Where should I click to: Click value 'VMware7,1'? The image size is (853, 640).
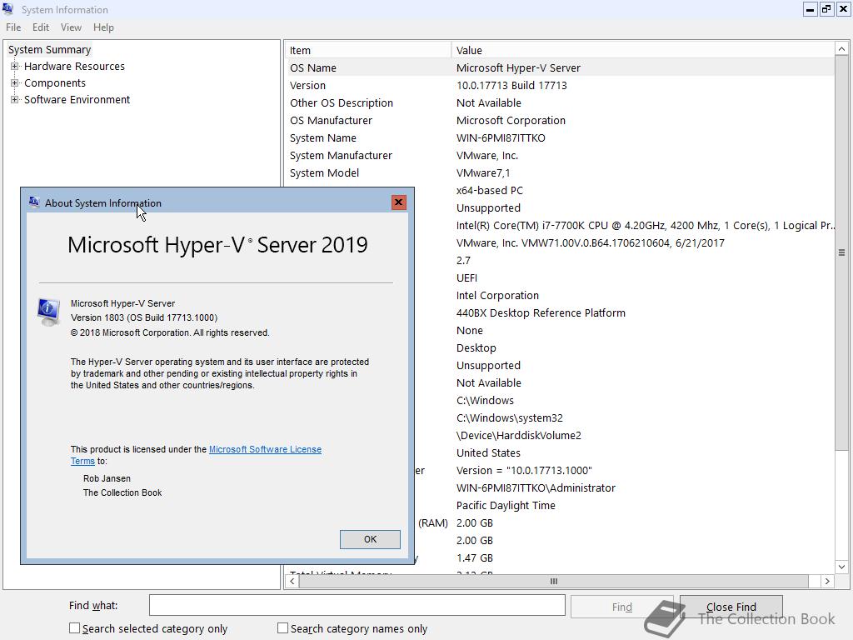click(x=483, y=173)
